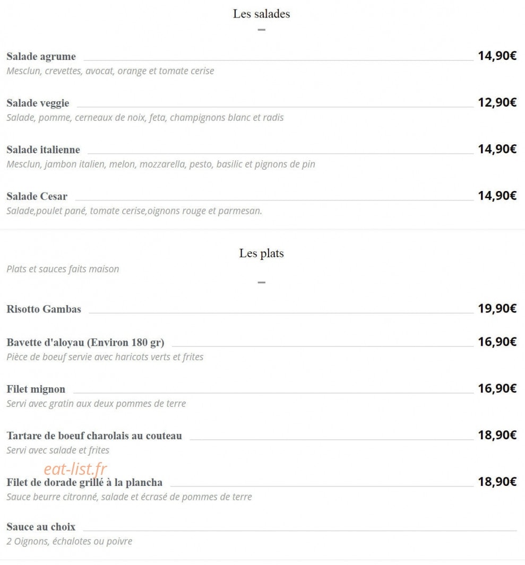Viewport: 525px width, 565px height.
Task: Click Tartare de boeuf charolais au couteau
Action: coord(94,436)
